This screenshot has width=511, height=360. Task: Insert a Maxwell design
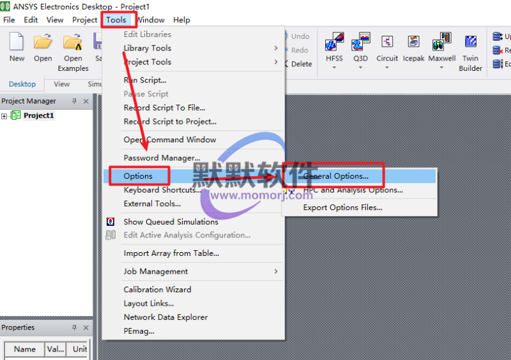[x=441, y=43]
